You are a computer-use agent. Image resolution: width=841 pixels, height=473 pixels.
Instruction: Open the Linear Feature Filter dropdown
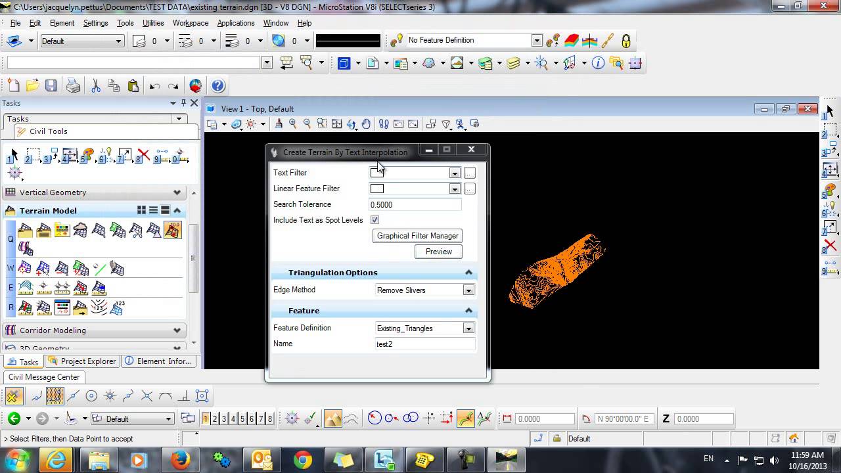[454, 189]
